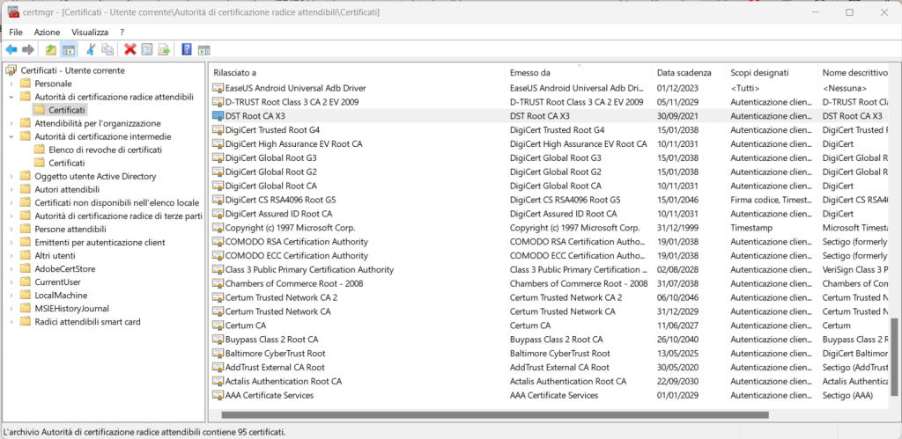Select Certificati non disponibili nell'elenco locale

pos(117,203)
